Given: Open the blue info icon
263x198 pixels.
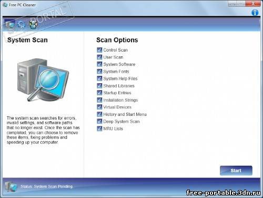Looking at the screenshot, I should pyautogui.click(x=255, y=13).
